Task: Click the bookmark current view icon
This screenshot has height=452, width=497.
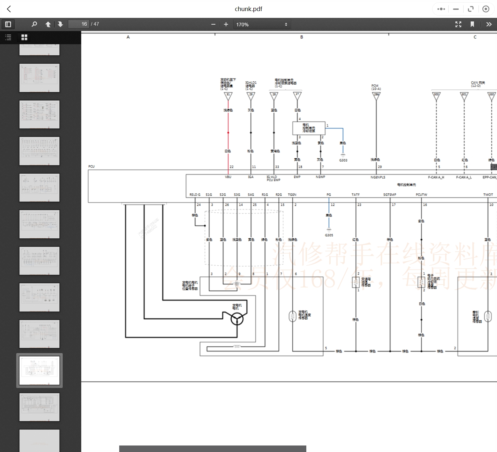Action: [x=472, y=24]
